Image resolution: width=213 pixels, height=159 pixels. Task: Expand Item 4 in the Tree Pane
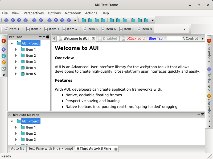coord(16,68)
